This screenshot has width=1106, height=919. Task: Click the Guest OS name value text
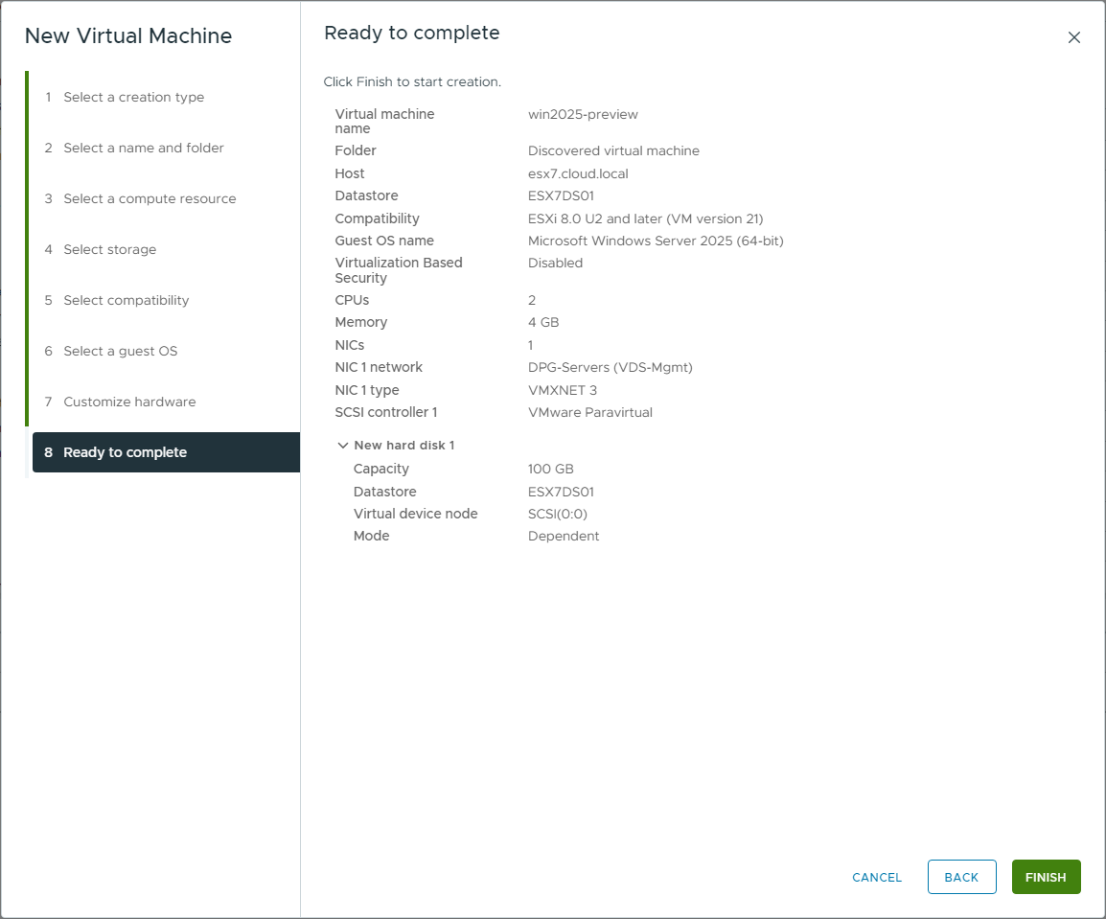point(656,241)
